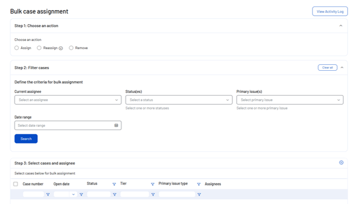Collapse the Step 2 Filter cases section
Viewport: 352px width, 204px height.
pyautogui.click(x=342, y=67)
